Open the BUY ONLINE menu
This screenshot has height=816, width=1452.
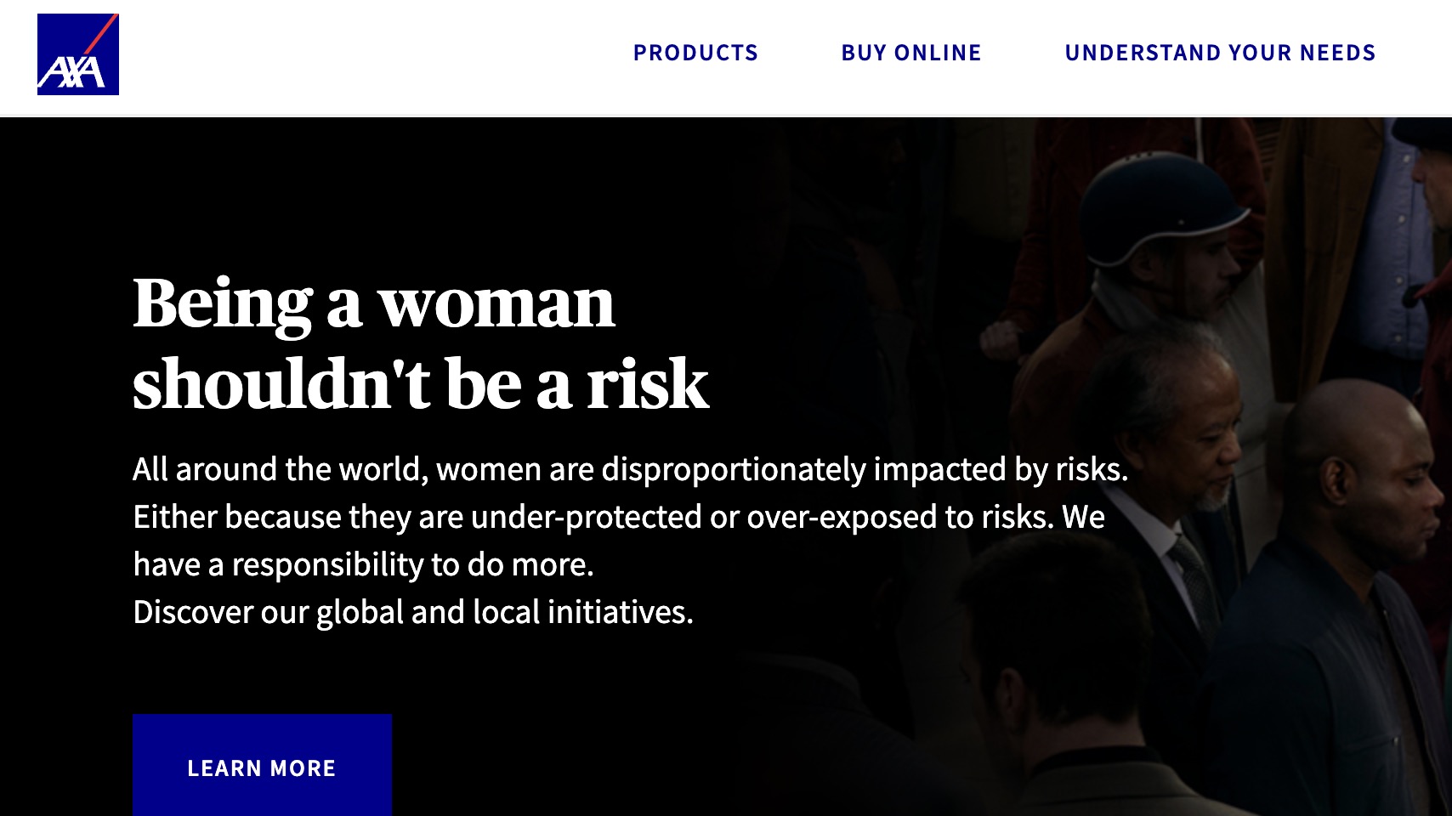(911, 53)
